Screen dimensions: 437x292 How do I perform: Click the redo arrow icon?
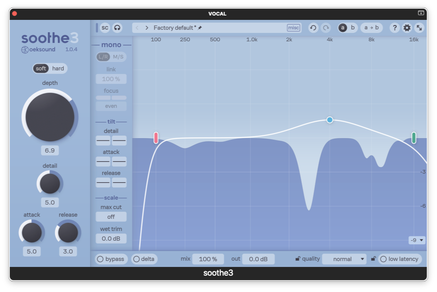pyautogui.click(x=326, y=27)
